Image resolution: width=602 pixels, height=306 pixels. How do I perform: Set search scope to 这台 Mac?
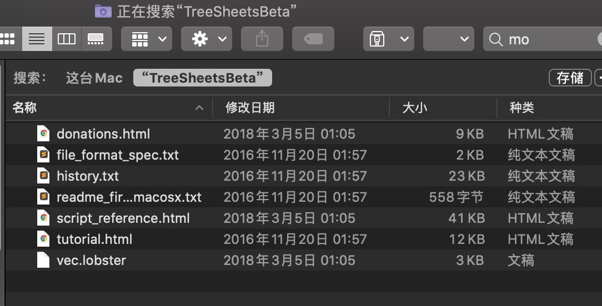[94, 78]
